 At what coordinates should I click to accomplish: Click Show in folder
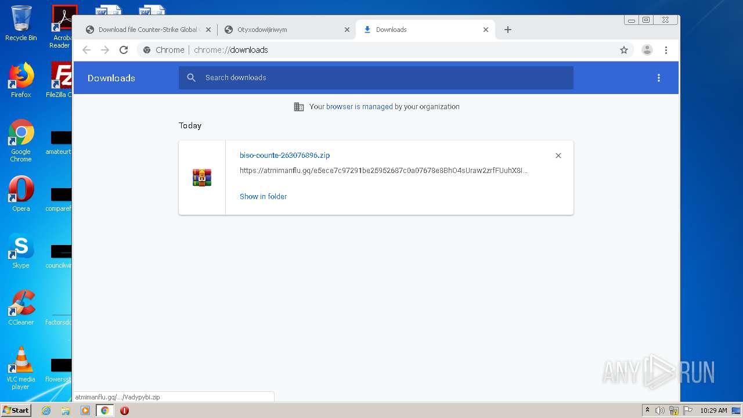(x=263, y=197)
